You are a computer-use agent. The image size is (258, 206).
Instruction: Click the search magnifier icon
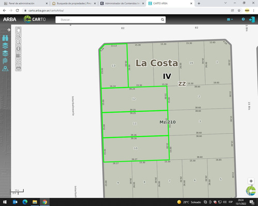click(163, 20)
